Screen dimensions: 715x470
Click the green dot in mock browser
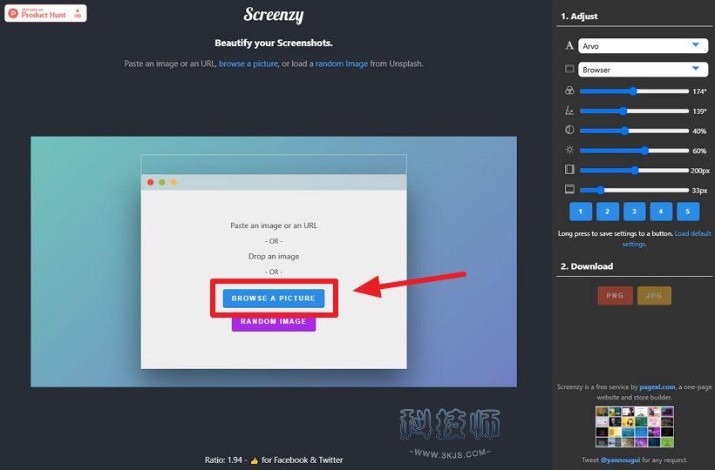pos(162,183)
